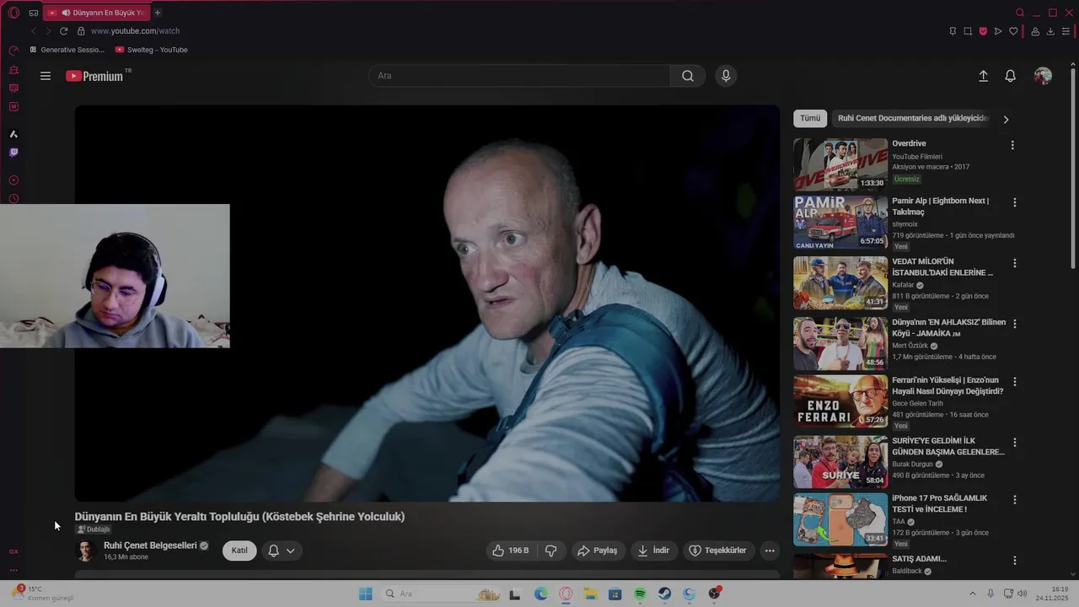Image resolution: width=1079 pixels, height=607 pixels.
Task: Download video with İndir button
Action: click(653, 551)
